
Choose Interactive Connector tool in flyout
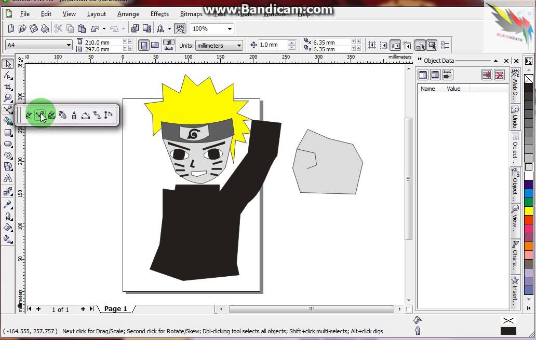click(x=97, y=115)
